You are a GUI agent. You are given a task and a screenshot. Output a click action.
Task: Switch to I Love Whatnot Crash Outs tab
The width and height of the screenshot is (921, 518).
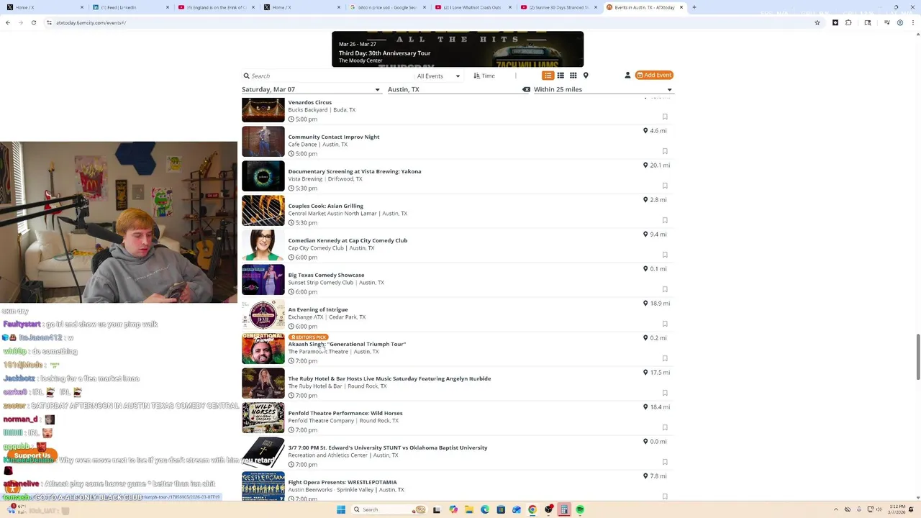point(472,7)
